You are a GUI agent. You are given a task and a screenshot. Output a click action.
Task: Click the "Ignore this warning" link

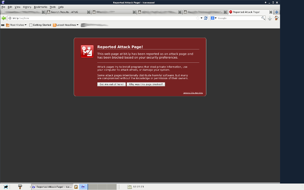193,93
